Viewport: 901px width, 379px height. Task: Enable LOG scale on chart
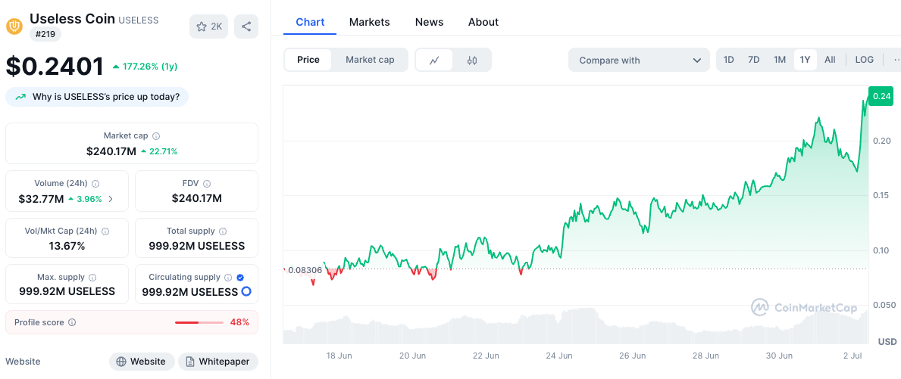click(x=864, y=60)
